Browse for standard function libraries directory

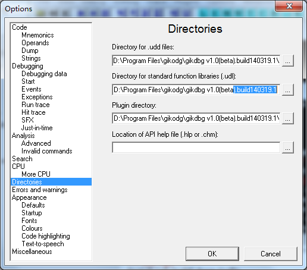tap(288, 90)
